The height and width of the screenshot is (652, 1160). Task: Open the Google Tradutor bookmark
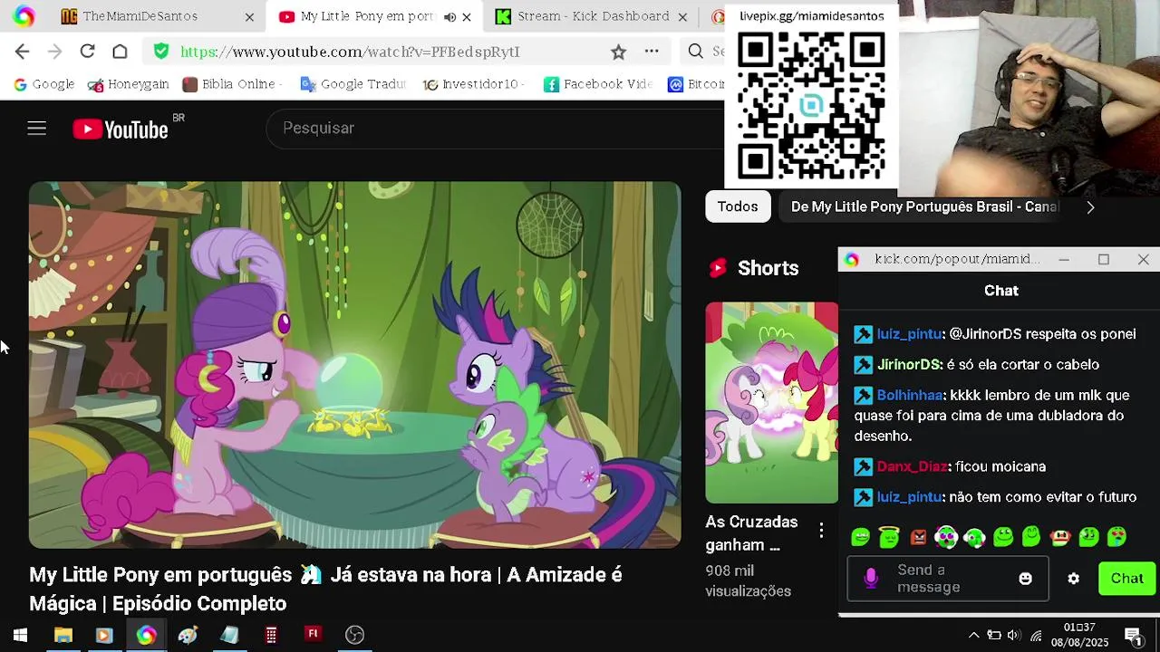tap(353, 84)
